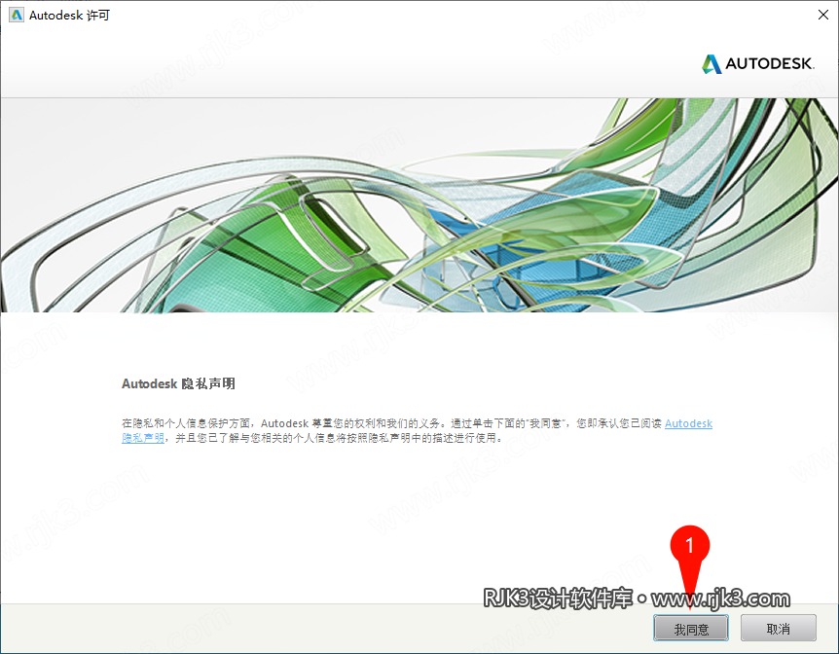839x654 pixels.
Task: Click the AUTODESK logo in the header
Action: coord(757,63)
